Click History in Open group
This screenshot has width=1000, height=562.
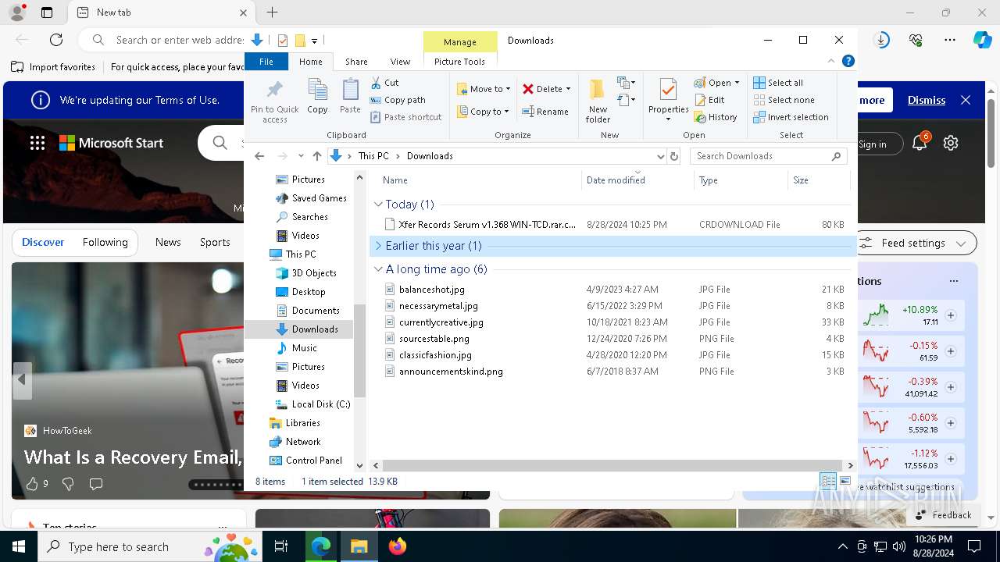click(x=716, y=117)
